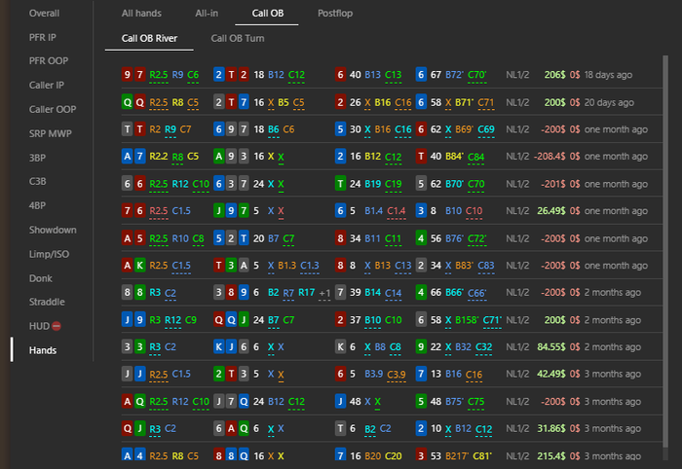This screenshot has width=682, height=469.
Task: Open Caller IP section
Action: [x=46, y=85]
